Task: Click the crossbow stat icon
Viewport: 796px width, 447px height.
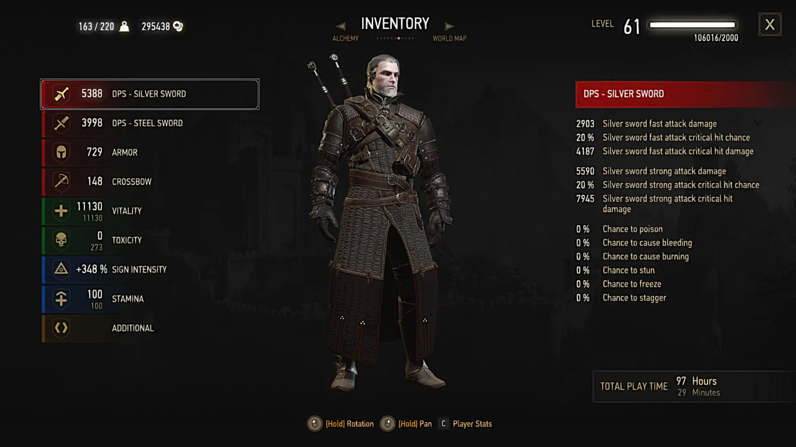Action: (x=61, y=181)
